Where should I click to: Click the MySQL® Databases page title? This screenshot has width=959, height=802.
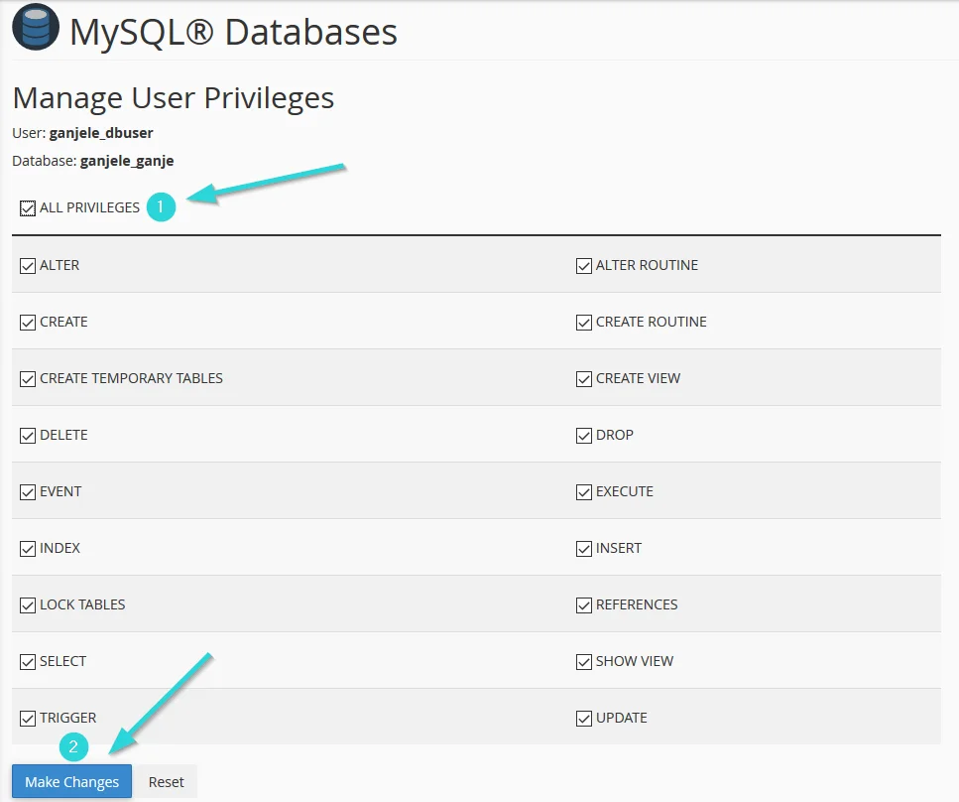[233, 32]
